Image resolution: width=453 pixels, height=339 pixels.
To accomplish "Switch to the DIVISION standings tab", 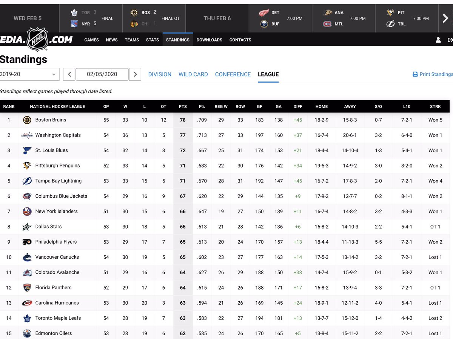I will (160, 74).
